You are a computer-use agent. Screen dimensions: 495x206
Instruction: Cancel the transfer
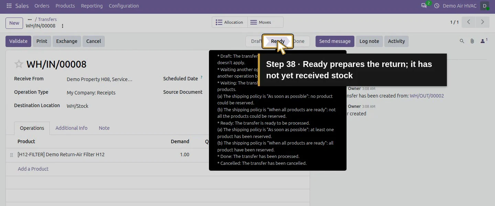tap(93, 41)
